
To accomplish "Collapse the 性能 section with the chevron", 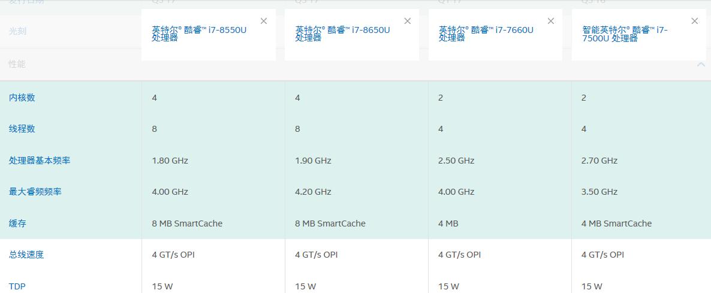I will coord(701,64).
